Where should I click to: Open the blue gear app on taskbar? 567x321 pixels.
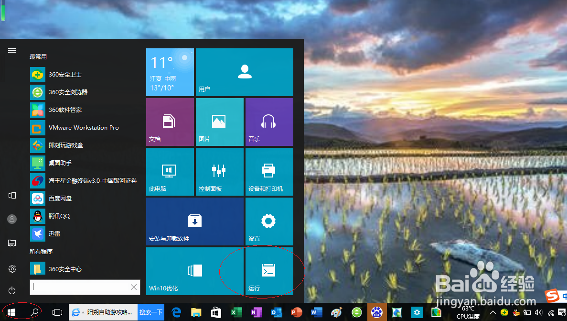point(417,312)
